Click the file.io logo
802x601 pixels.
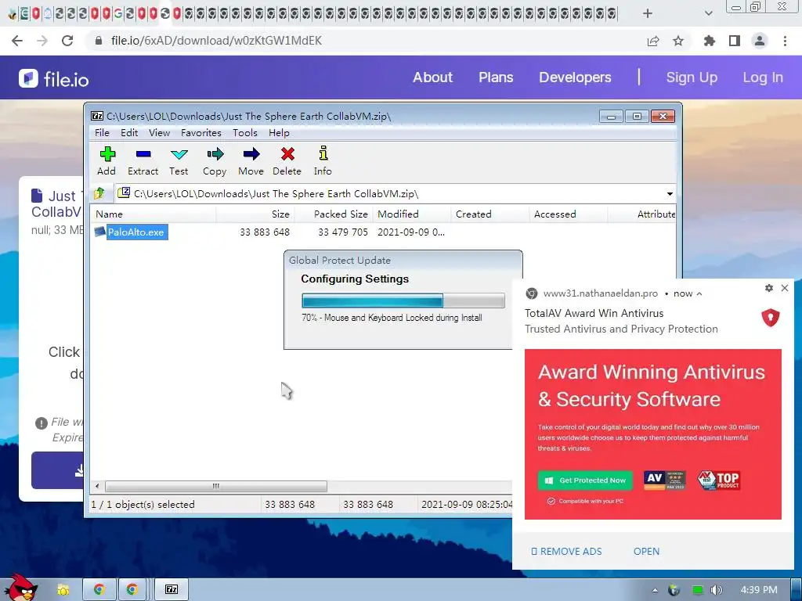pos(54,79)
